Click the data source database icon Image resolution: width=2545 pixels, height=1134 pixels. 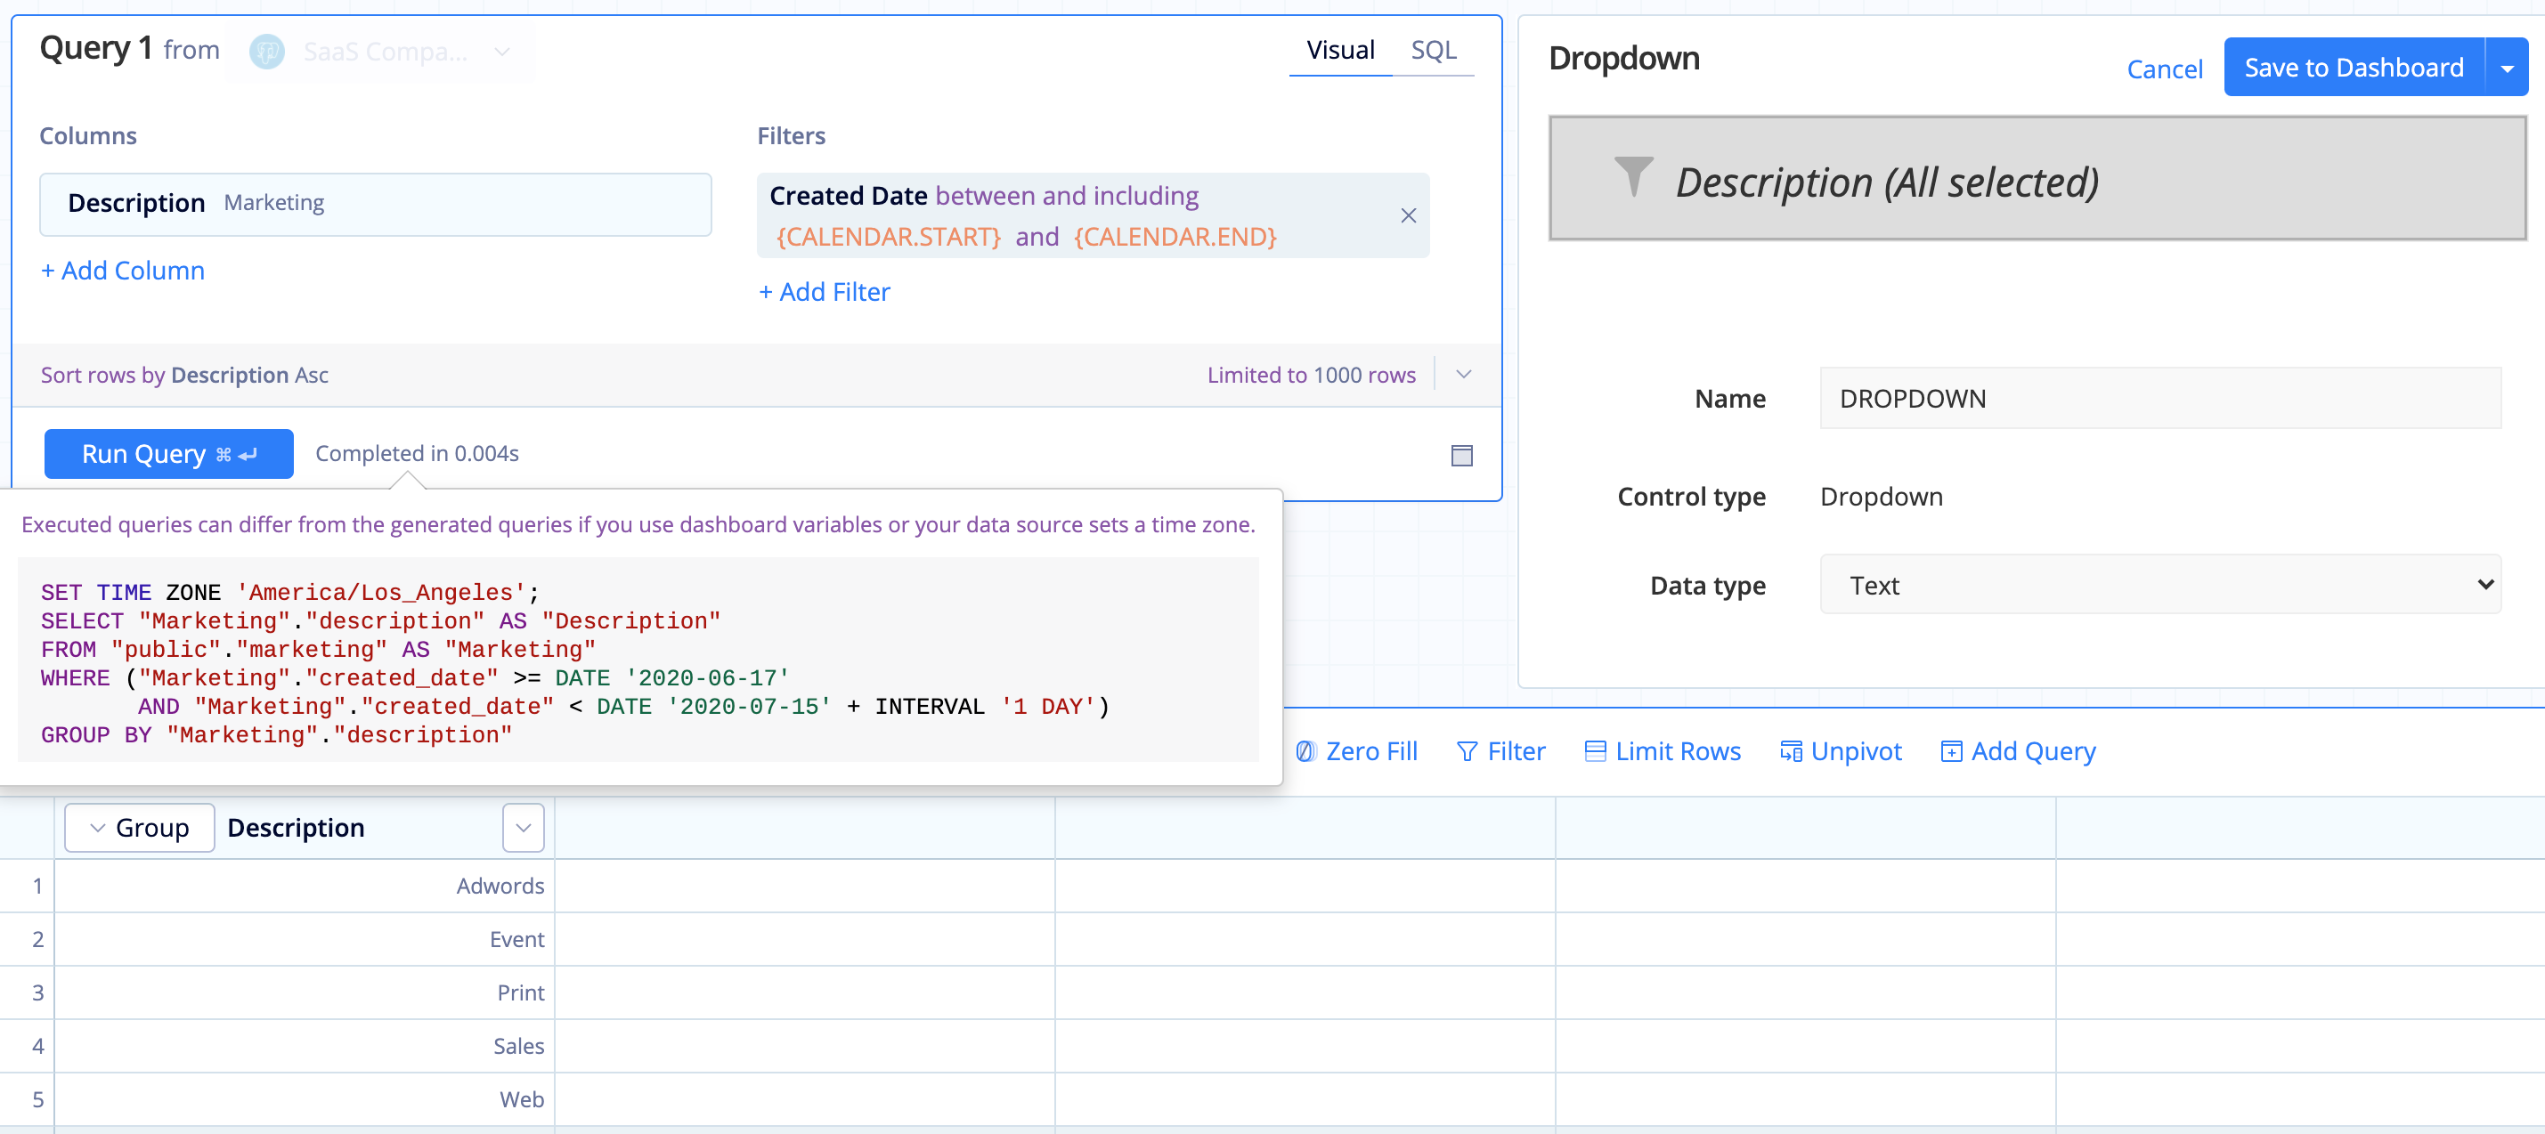pos(267,52)
